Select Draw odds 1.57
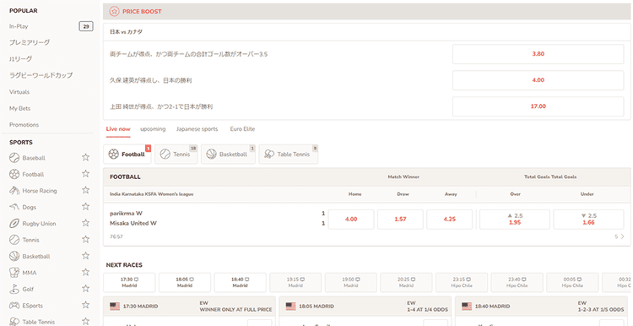Image resolution: width=633 pixels, height=326 pixels. (400, 220)
